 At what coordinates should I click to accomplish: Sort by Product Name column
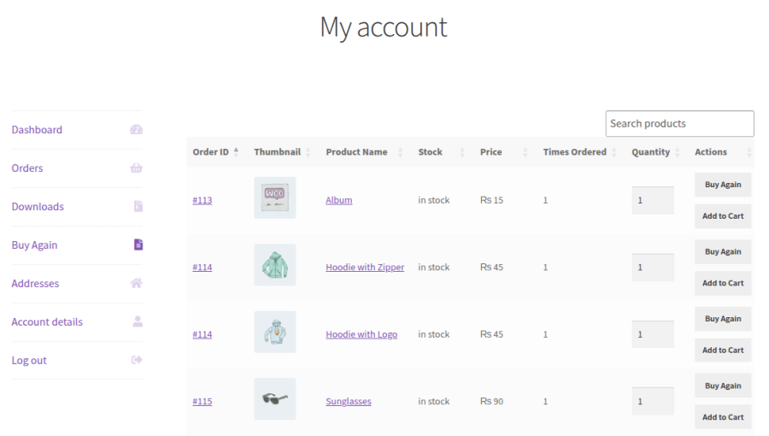pyautogui.click(x=356, y=152)
